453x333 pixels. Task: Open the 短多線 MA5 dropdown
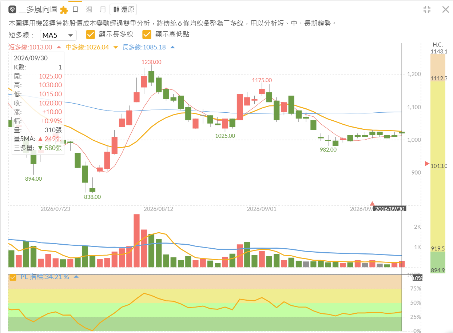pyautogui.click(x=58, y=35)
